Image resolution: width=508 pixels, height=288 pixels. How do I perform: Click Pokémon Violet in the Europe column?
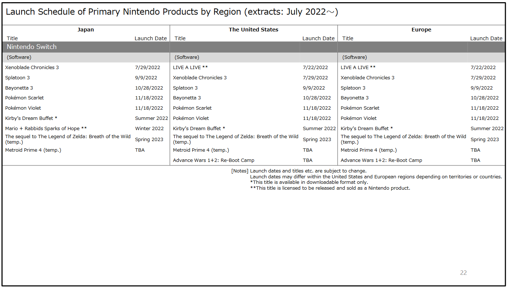(x=359, y=118)
